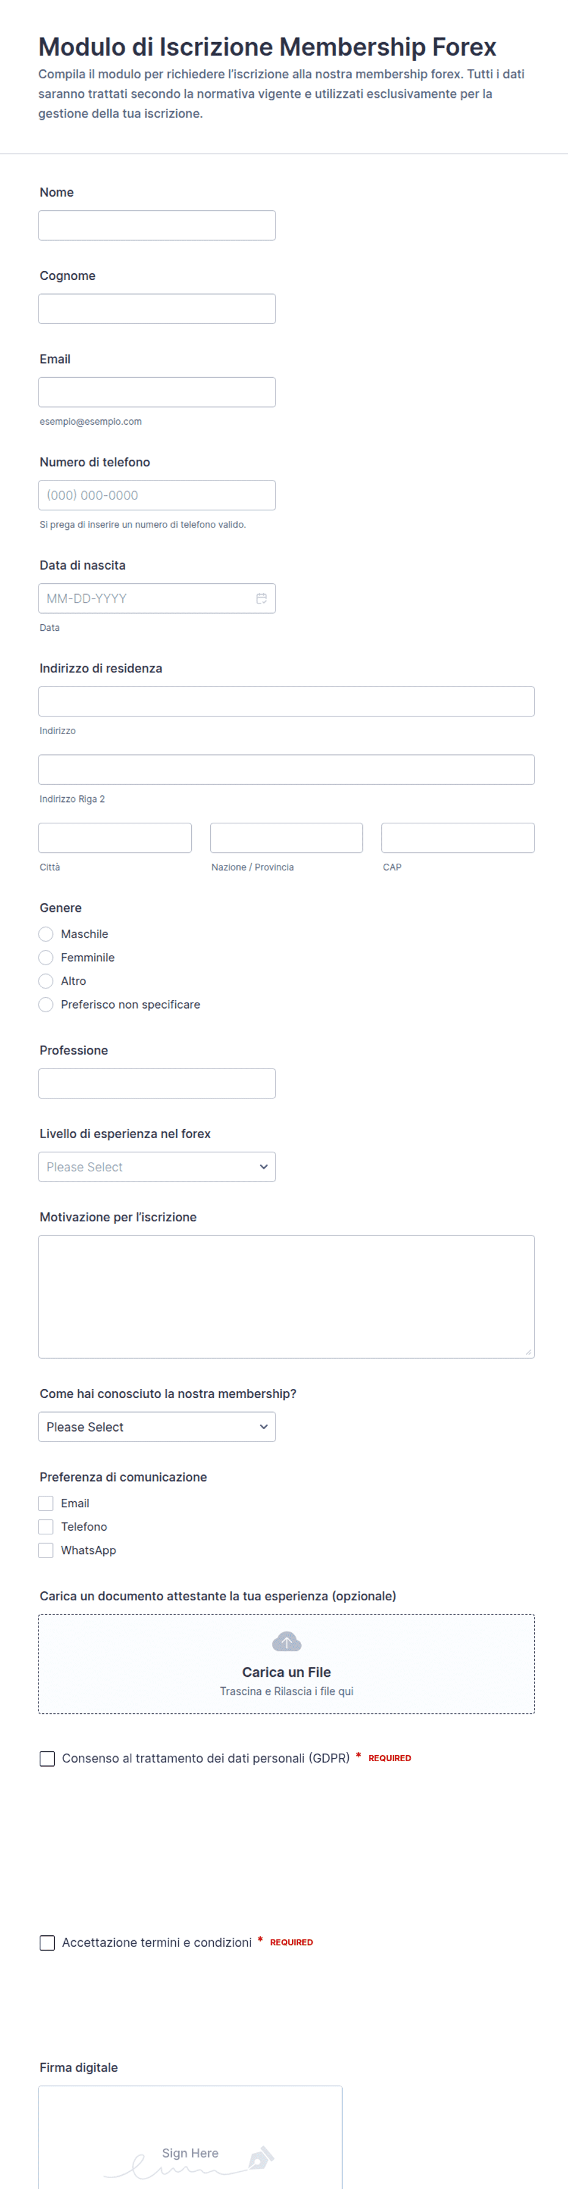The image size is (568, 2189).
Task: Open the calendar picker icon for Data di nascita
Action: point(261,598)
